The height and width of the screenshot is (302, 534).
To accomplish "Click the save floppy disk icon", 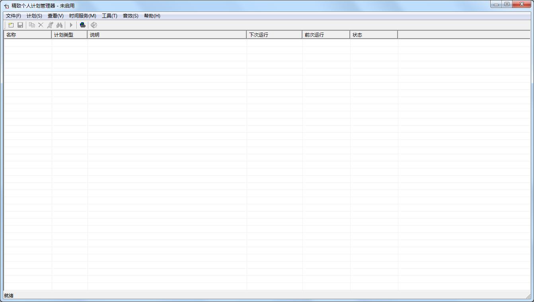I will click(x=20, y=25).
